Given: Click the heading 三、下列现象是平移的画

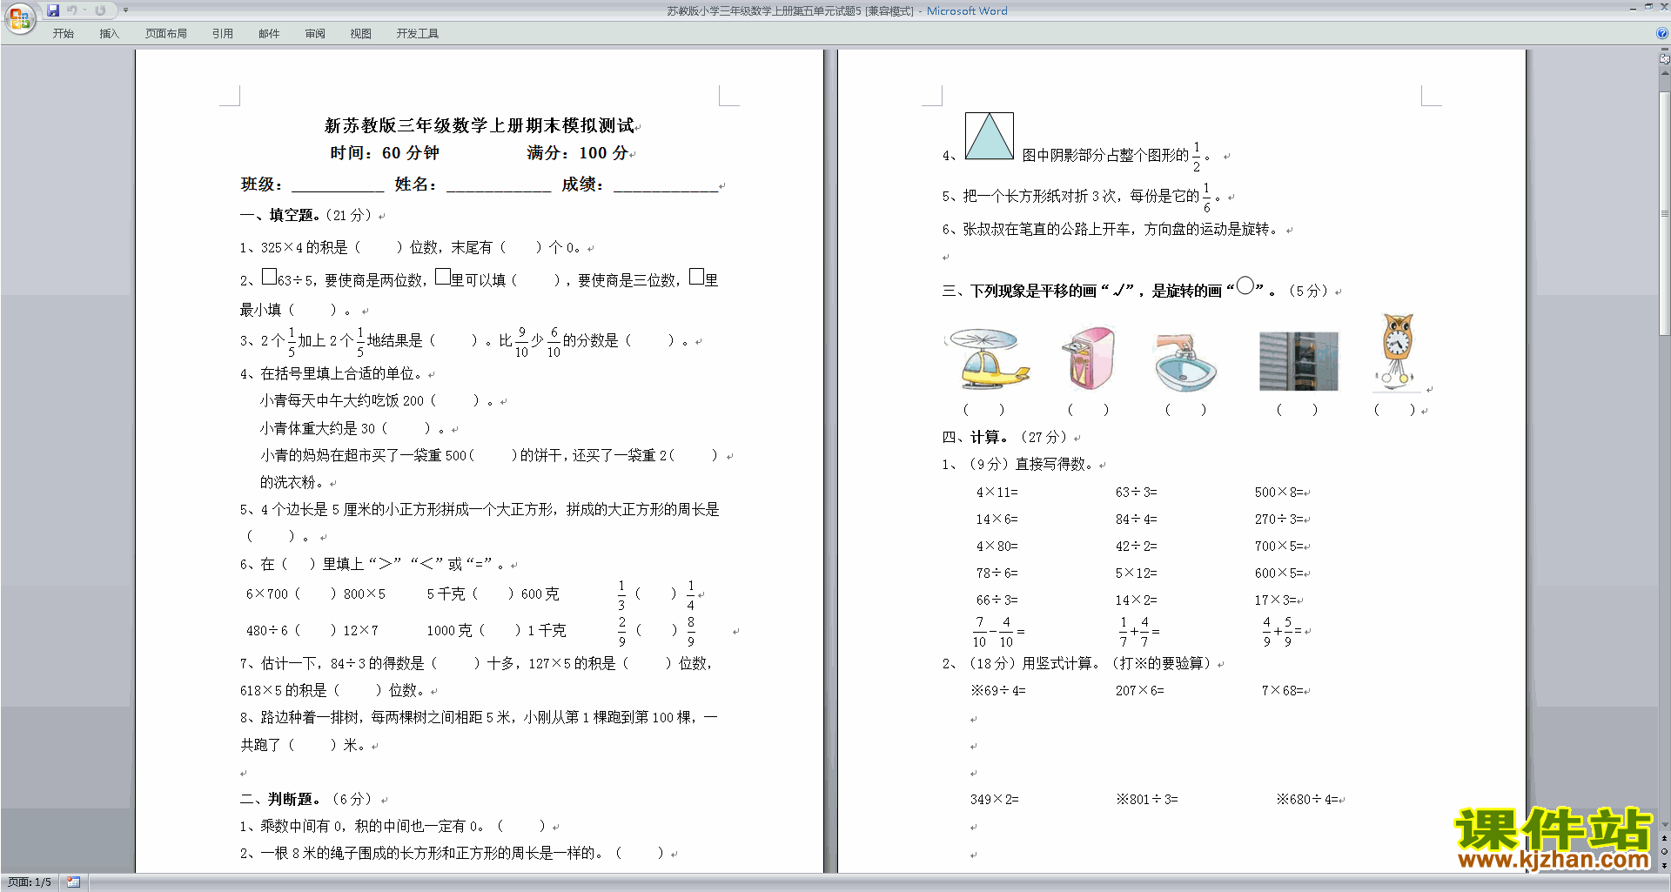Looking at the screenshot, I should (1136, 290).
